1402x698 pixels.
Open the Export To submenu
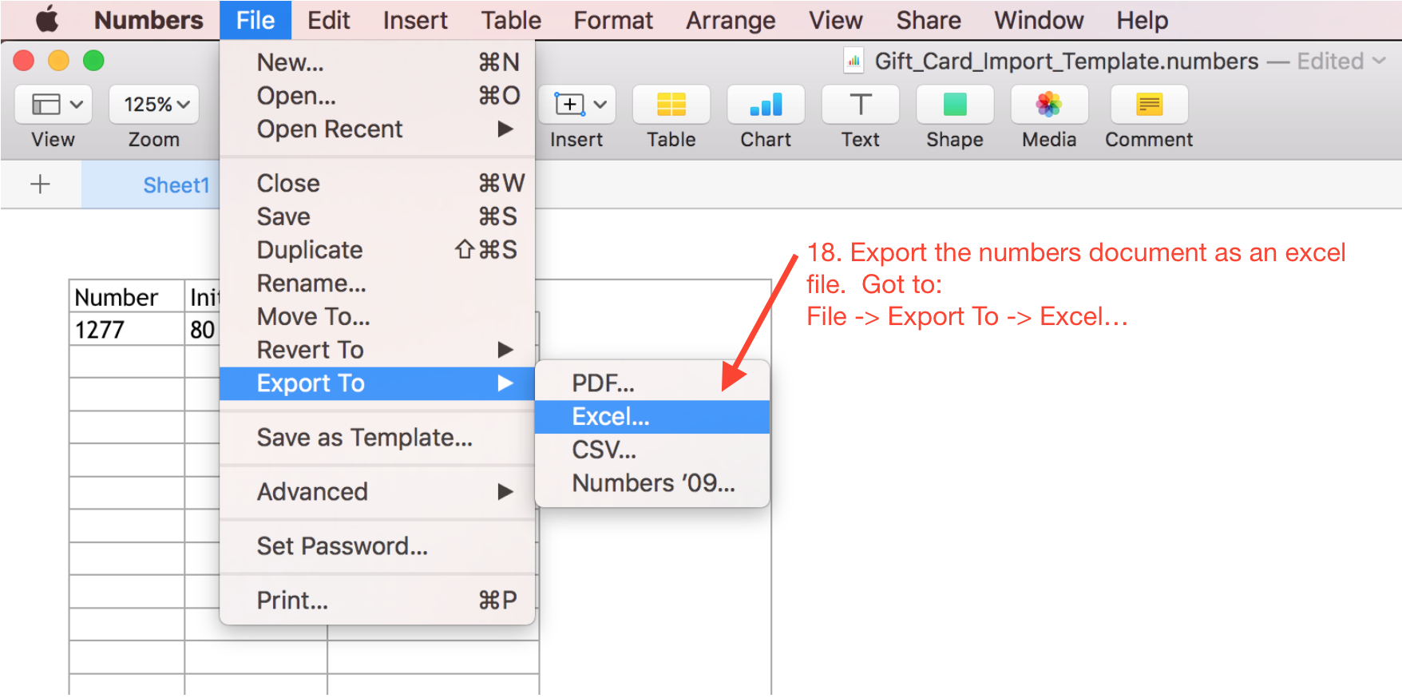click(377, 383)
